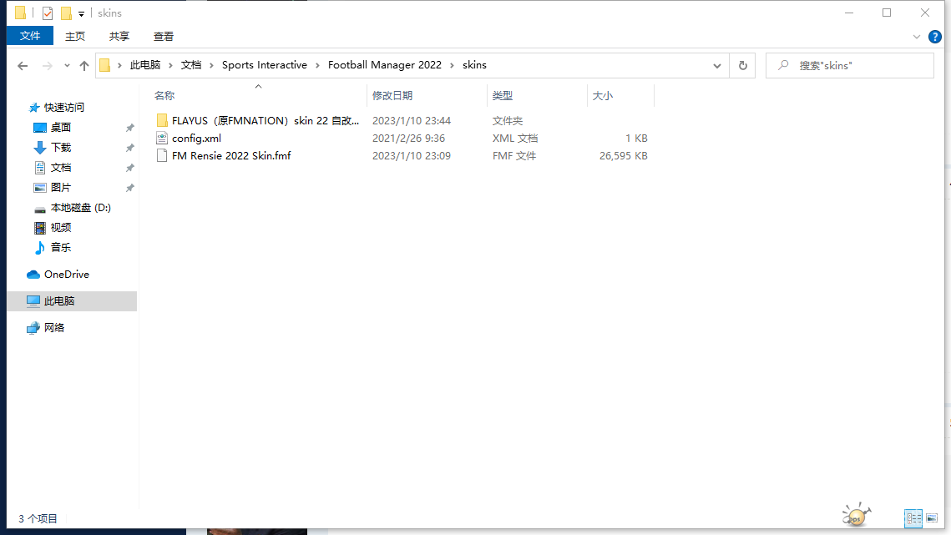Click the breadcrumb arrow after 此电脑
The image size is (951, 535).
click(170, 65)
